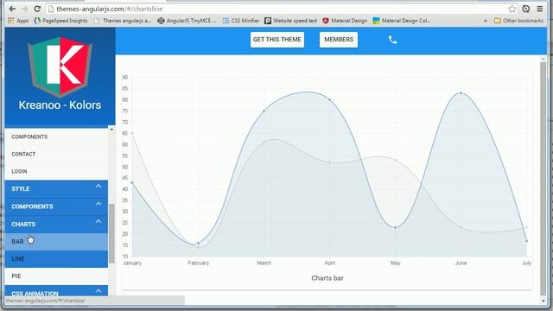The image size is (553, 311).
Task: Click CHARTS section header
Action: (x=56, y=225)
